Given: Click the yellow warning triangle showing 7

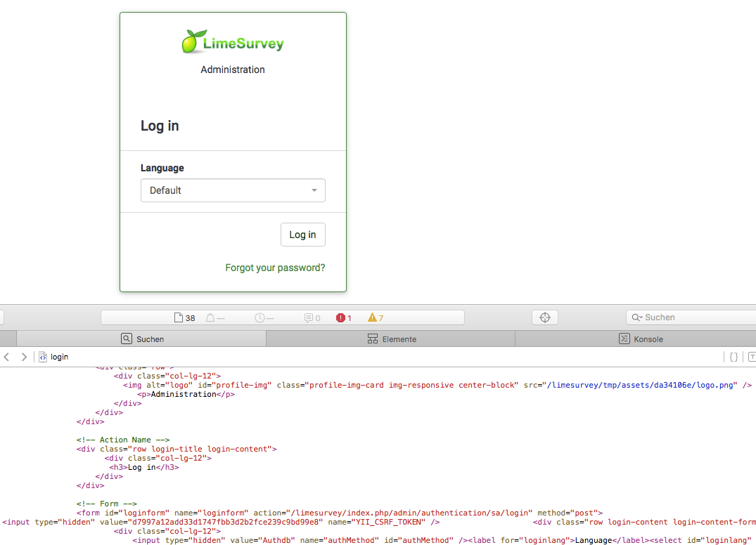Looking at the screenshot, I should tap(374, 317).
